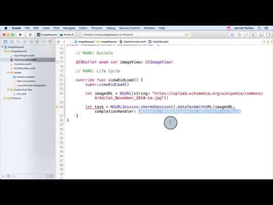Run the project with the play button

click(x=20, y=35)
